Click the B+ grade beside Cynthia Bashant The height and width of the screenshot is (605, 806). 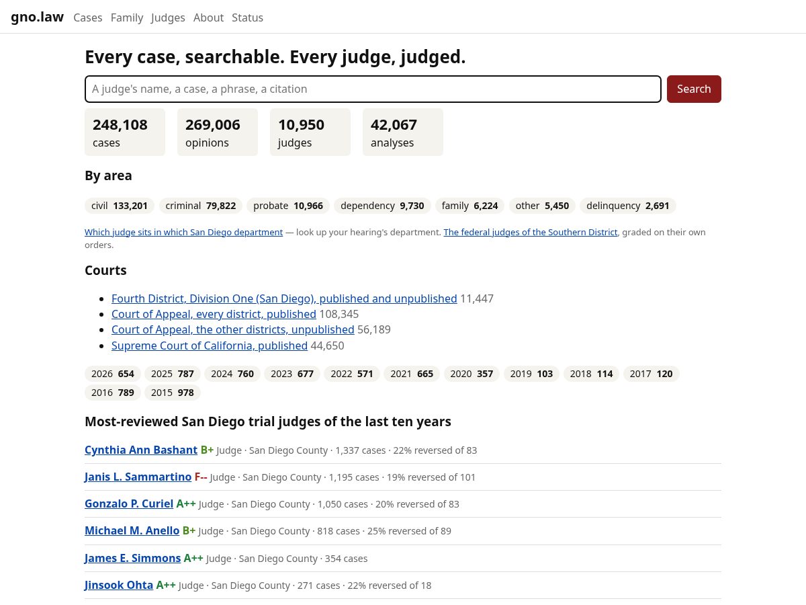tap(207, 450)
